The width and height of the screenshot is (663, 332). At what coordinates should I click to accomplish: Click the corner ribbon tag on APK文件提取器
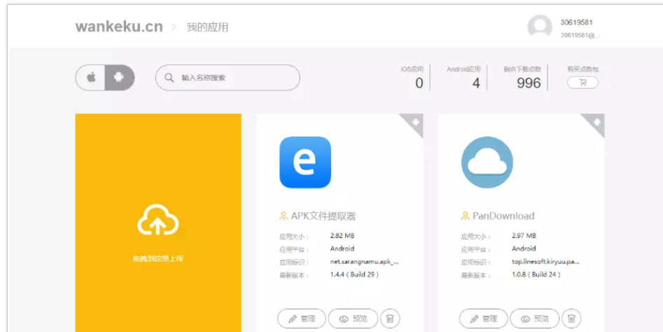414,122
